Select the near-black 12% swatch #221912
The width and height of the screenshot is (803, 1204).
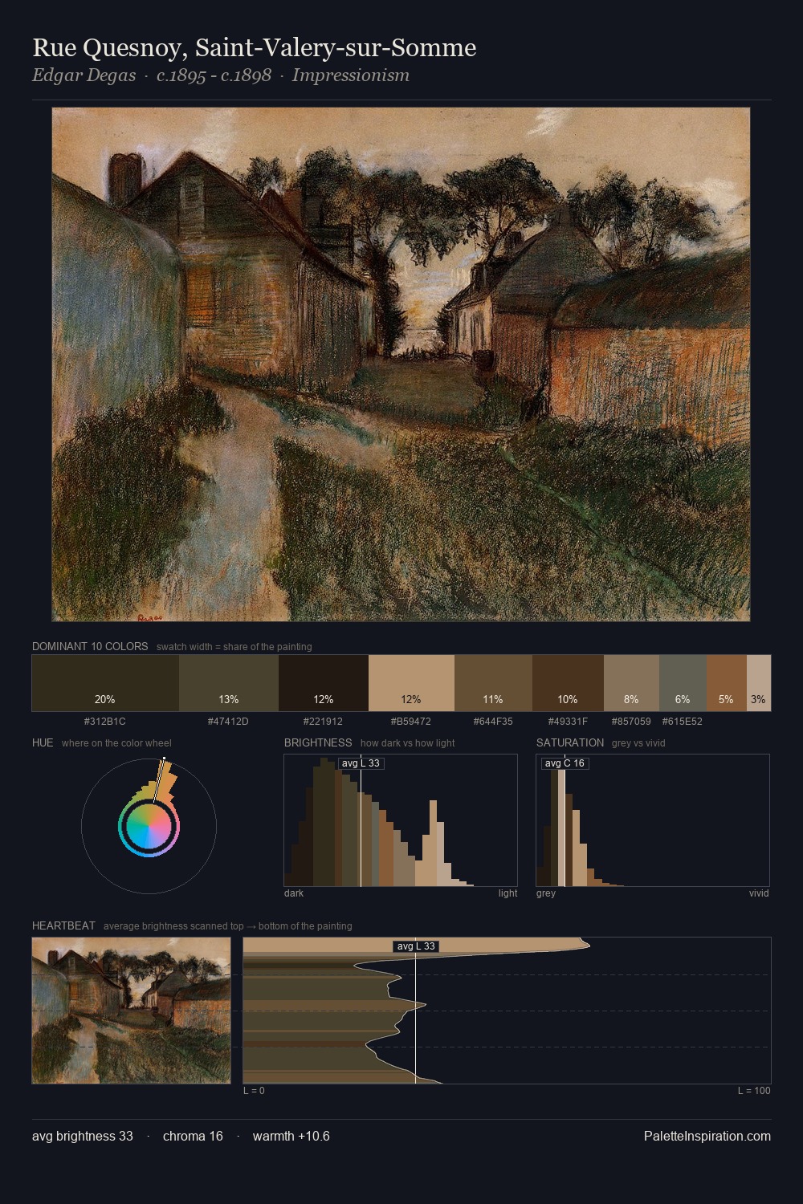click(324, 683)
